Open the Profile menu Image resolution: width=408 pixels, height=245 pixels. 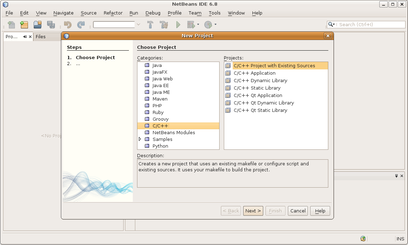(175, 13)
